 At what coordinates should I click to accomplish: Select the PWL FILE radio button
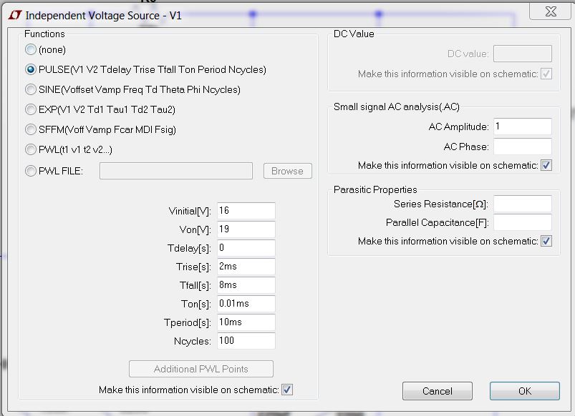31,171
